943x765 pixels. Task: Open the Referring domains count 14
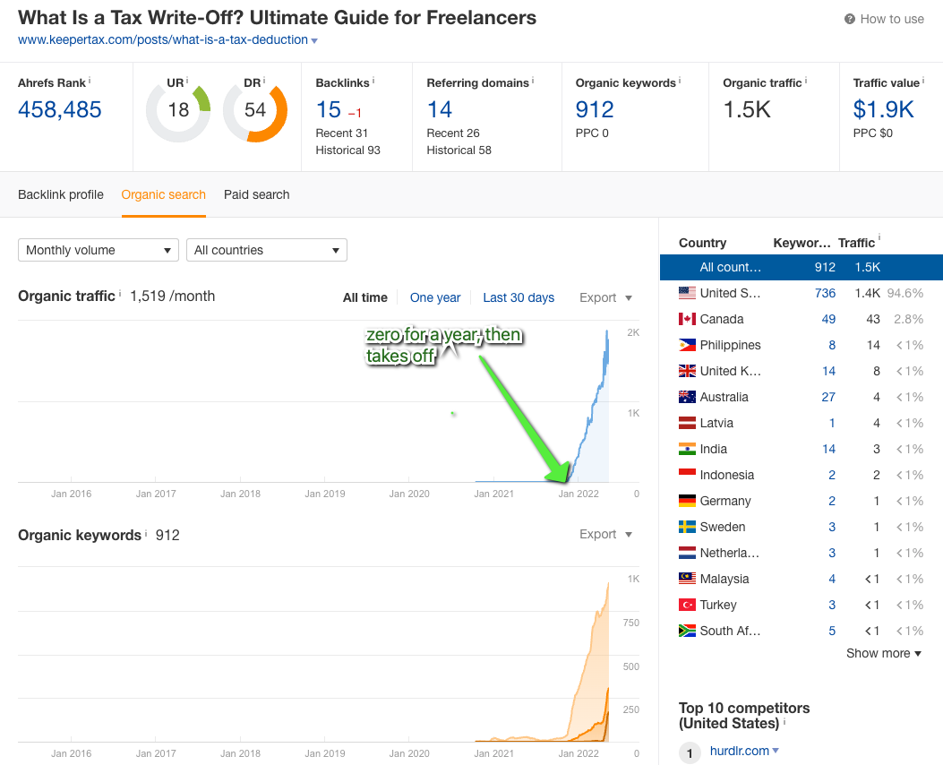click(x=439, y=109)
